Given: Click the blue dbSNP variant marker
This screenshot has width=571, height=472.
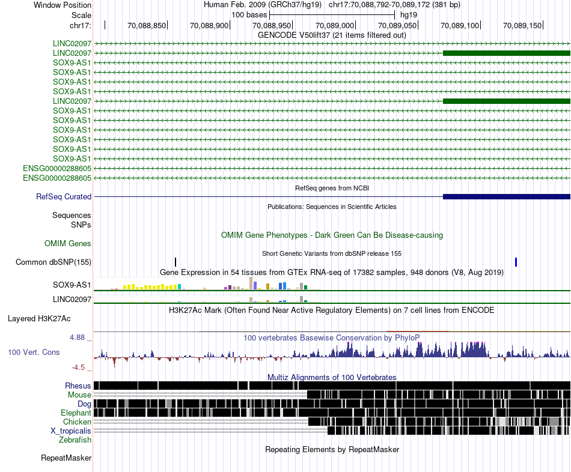Looking at the screenshot, I should 516,262.
